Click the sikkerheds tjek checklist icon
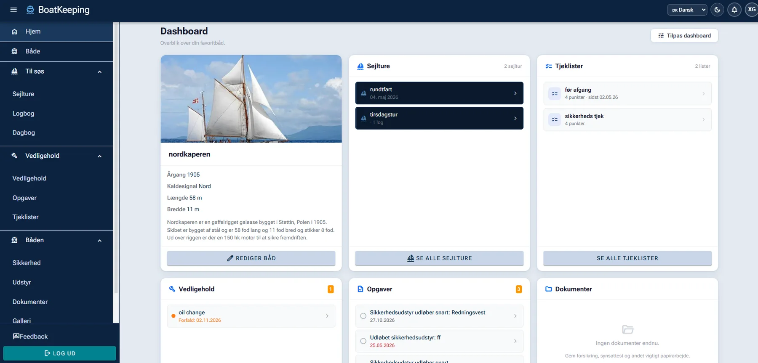 pos(555,119)
